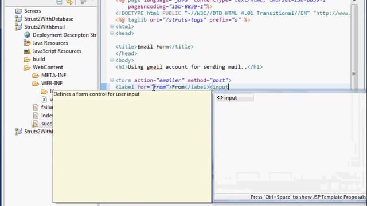Image resolution: width=367 pixels, height=206 pixels.
Task: Click the Servers folder icon
Action: point(18,11)
